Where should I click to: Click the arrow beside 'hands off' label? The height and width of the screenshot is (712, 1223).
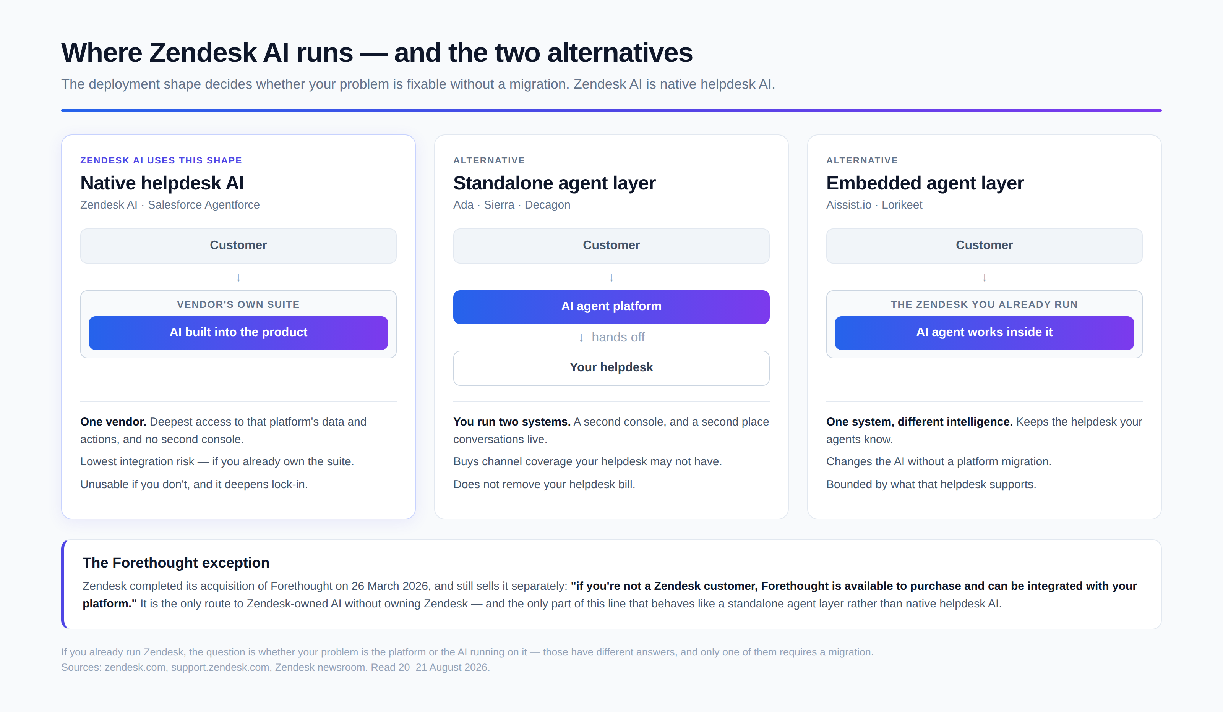(x=581, y=338)
